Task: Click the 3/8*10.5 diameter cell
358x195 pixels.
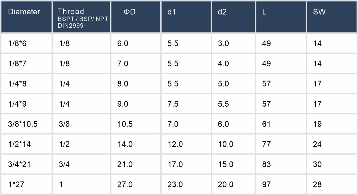Action: click(x=23, y=124)
